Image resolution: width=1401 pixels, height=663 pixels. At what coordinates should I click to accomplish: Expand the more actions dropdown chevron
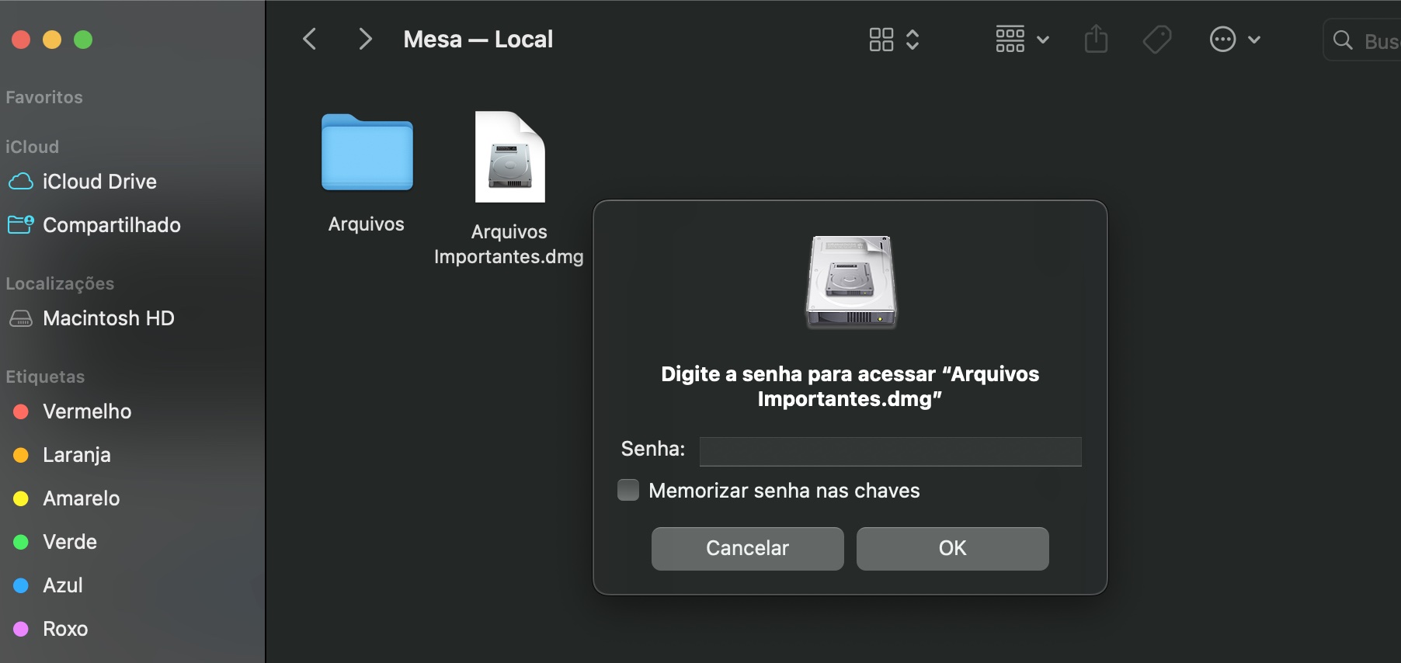tap(1254, 40)
